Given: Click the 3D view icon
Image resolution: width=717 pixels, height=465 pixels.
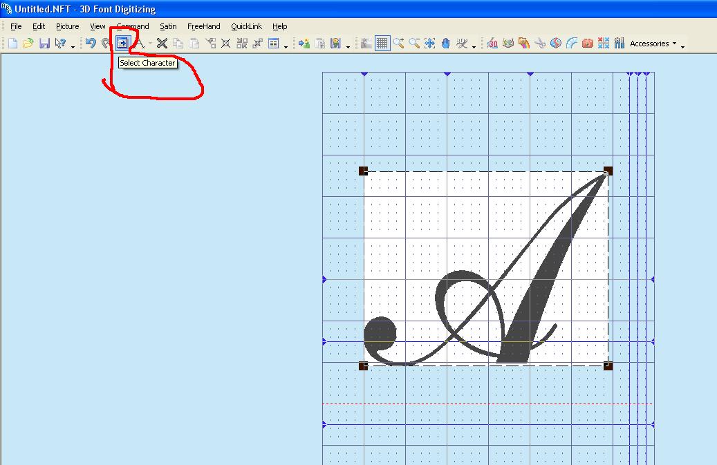Looking at the screenshot, I should point(492,44).
